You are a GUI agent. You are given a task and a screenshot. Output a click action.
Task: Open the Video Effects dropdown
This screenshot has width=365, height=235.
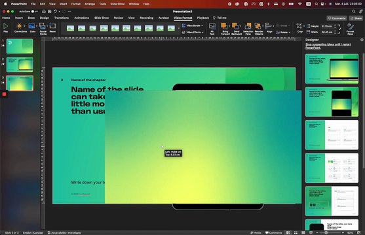click(193, 32)
